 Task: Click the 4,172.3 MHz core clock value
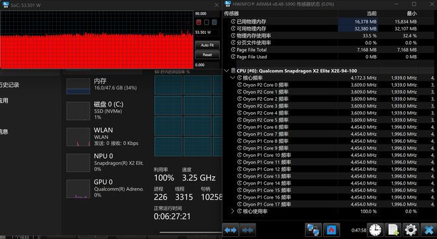tap(364, 77)
